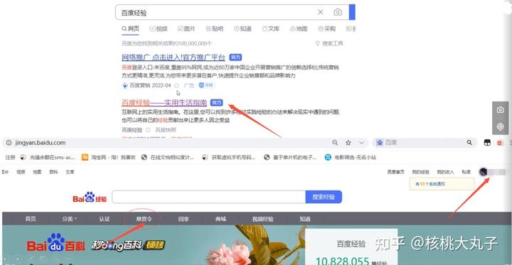Open 百科 in the Jingyan top links

tap(53, 172)
